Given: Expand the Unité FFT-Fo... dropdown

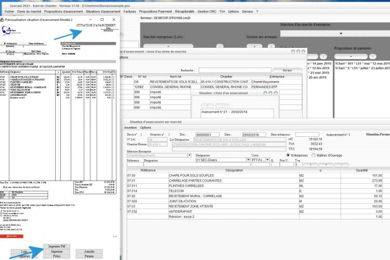Looking at the screenshot, I should 267,160.
